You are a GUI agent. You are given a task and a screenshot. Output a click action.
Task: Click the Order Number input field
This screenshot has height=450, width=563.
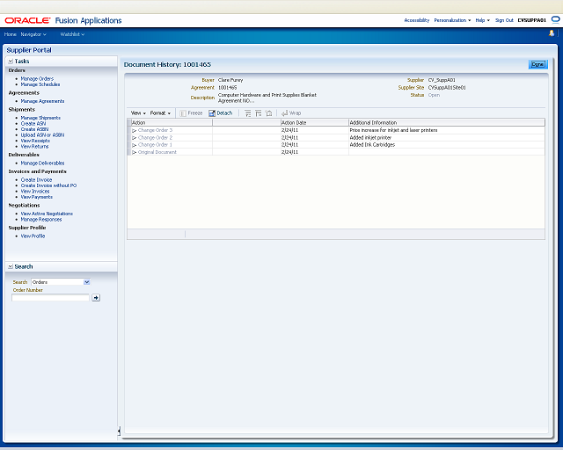coord(50,297)
